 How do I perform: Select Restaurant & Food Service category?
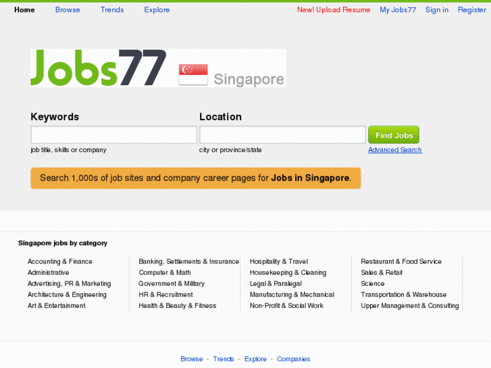tap(401, 261)
